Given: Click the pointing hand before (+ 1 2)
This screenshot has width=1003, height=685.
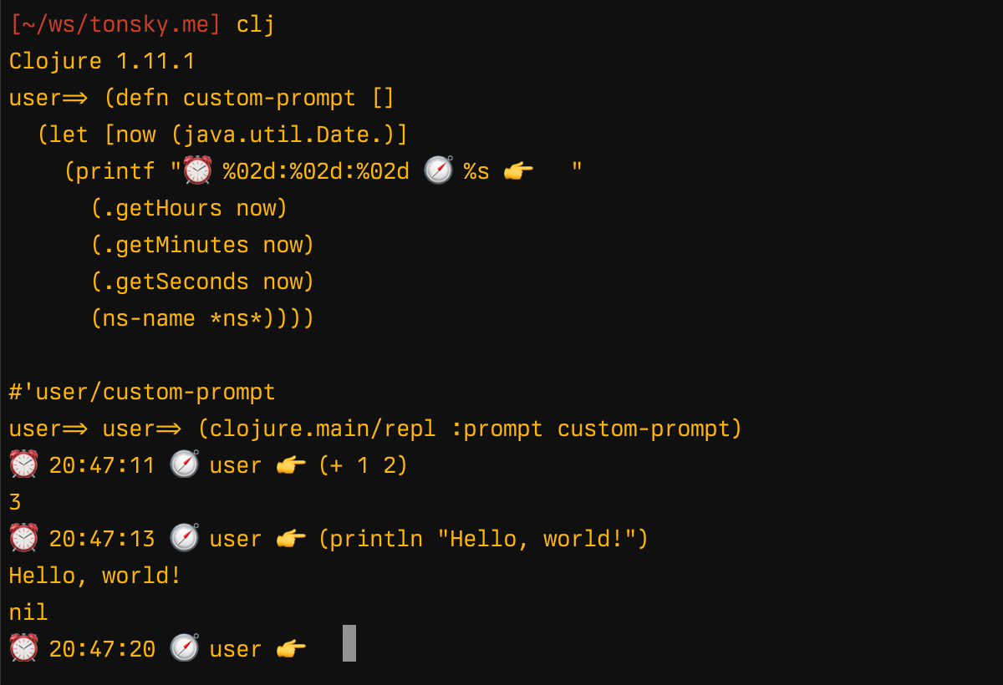Looking at the screenshot, I should coord(292,465).
